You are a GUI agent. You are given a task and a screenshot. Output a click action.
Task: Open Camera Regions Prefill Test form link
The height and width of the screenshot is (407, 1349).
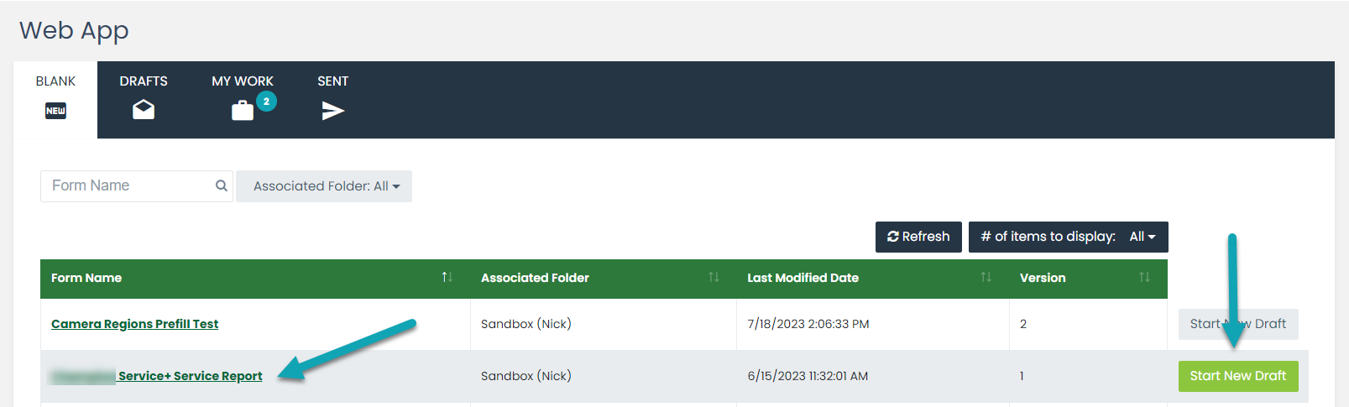coord(134,324)
